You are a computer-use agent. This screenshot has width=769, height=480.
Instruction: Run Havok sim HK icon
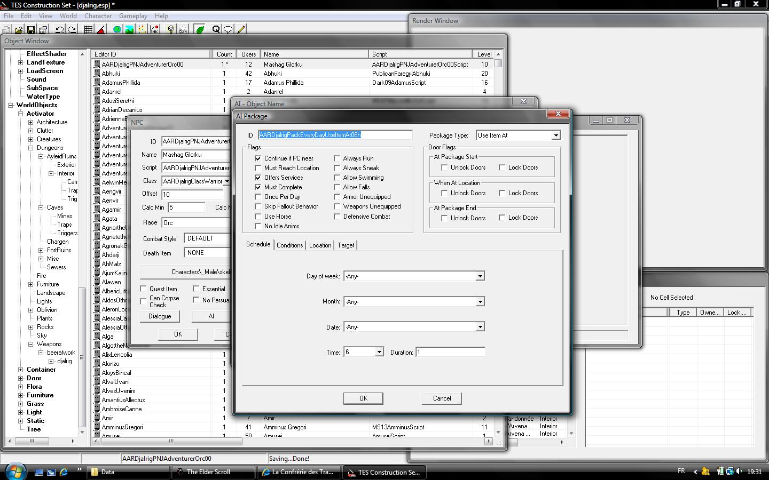point(154,29)
